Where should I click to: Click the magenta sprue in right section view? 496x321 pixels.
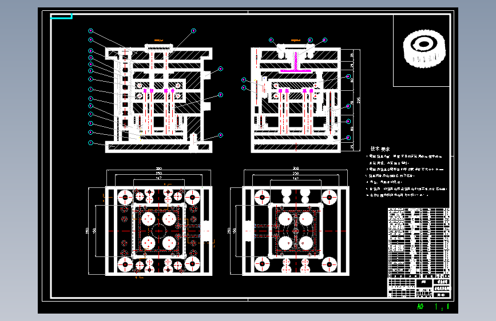(296, 63)
